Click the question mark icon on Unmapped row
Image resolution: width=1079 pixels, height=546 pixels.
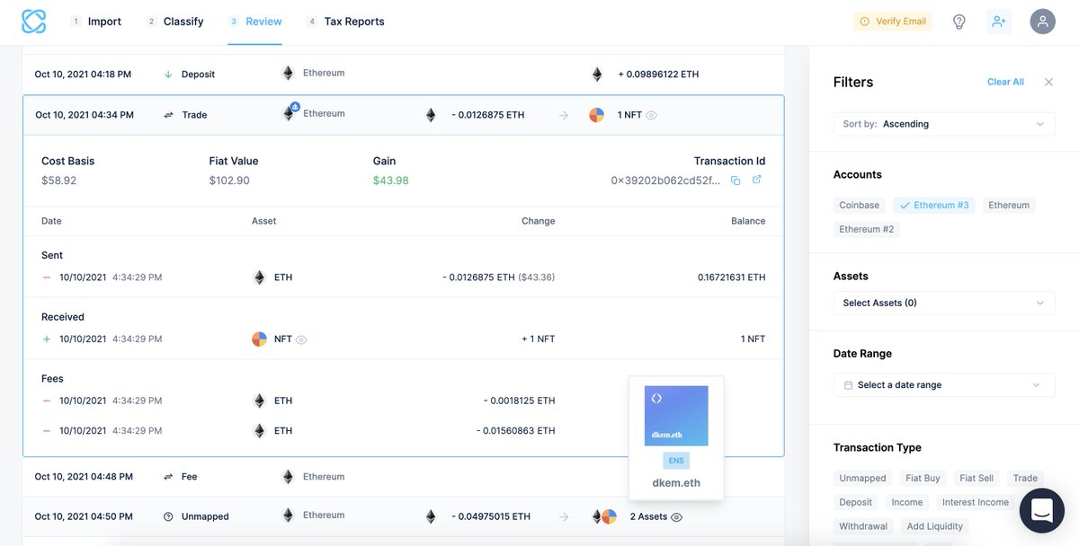(x=168, y=516)
